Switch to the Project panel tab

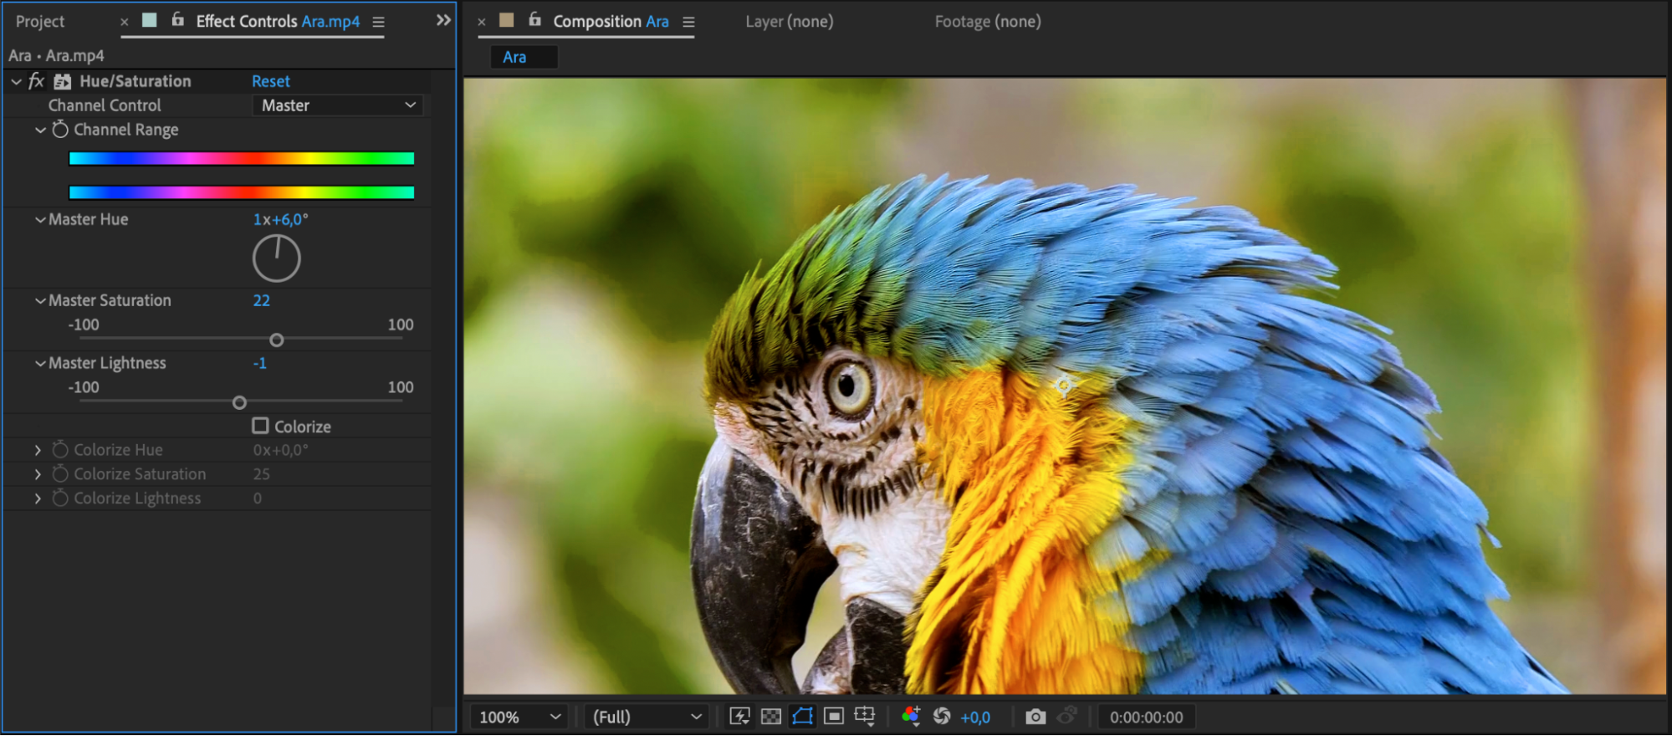pos(40,22)
